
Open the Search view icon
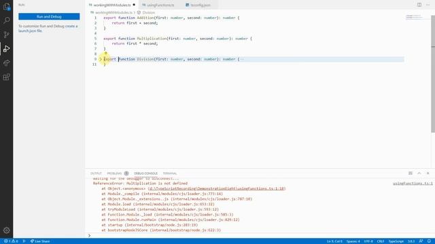coord(6,20)
